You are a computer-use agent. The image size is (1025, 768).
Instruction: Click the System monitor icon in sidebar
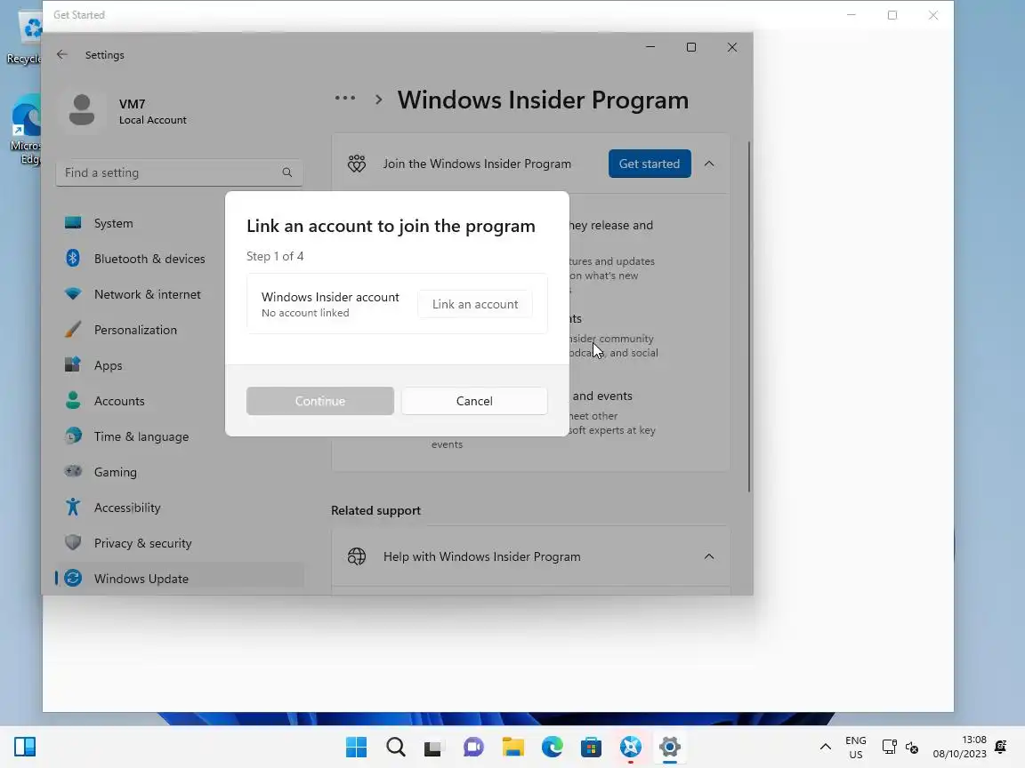pyautogui.click(x=73, y=223)
